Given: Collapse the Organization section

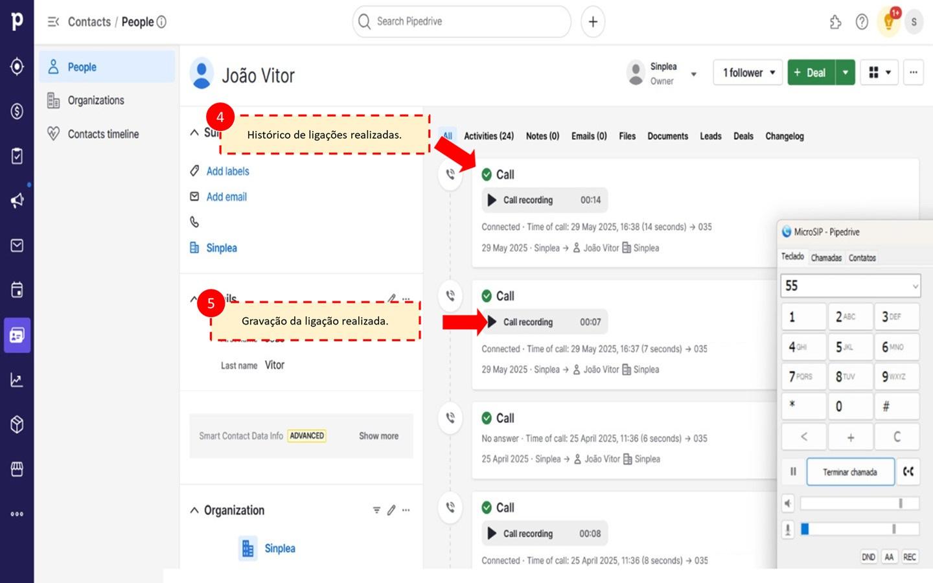Looking at the screenshot, I should coord(194,510).
